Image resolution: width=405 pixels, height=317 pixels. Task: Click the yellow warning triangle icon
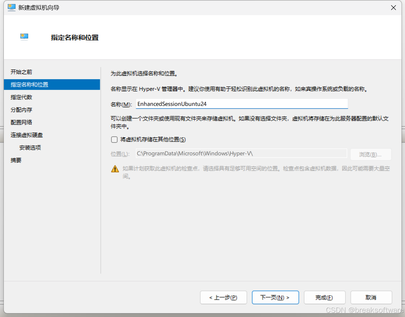click(115, 169)
